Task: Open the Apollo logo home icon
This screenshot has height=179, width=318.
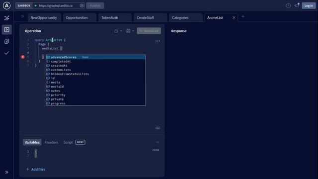Action: pos(6,5)
